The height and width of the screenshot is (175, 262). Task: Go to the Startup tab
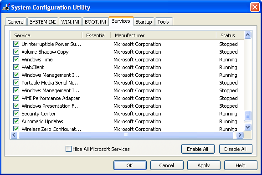pyautogui.click(x=144, y=22)
